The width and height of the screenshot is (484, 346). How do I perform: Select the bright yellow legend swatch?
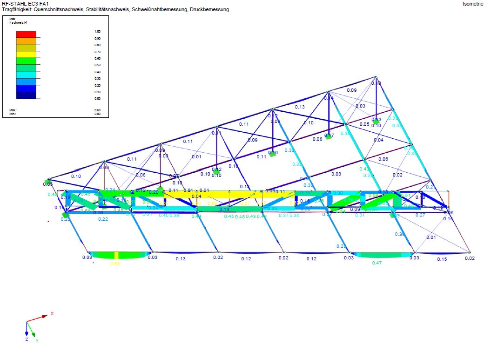(x=26, y=54)
